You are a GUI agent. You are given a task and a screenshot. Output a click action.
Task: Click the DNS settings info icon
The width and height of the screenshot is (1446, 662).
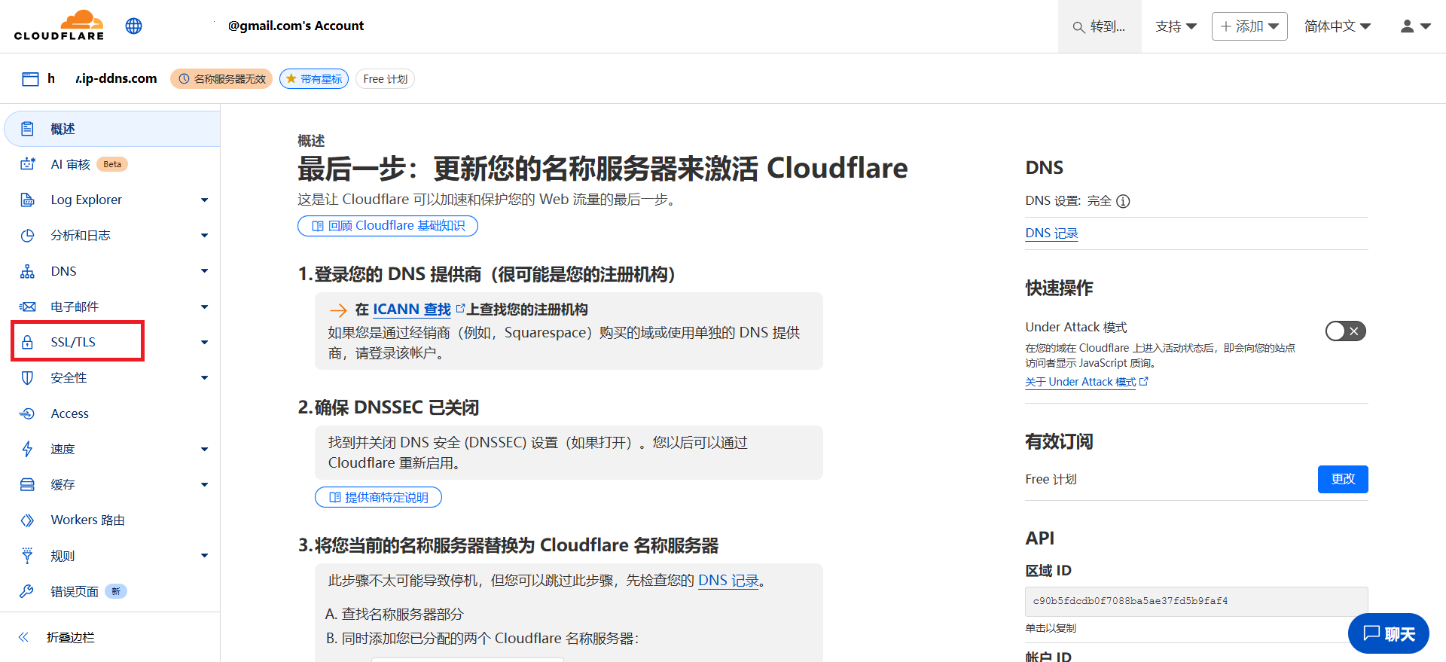(1123, 201)
